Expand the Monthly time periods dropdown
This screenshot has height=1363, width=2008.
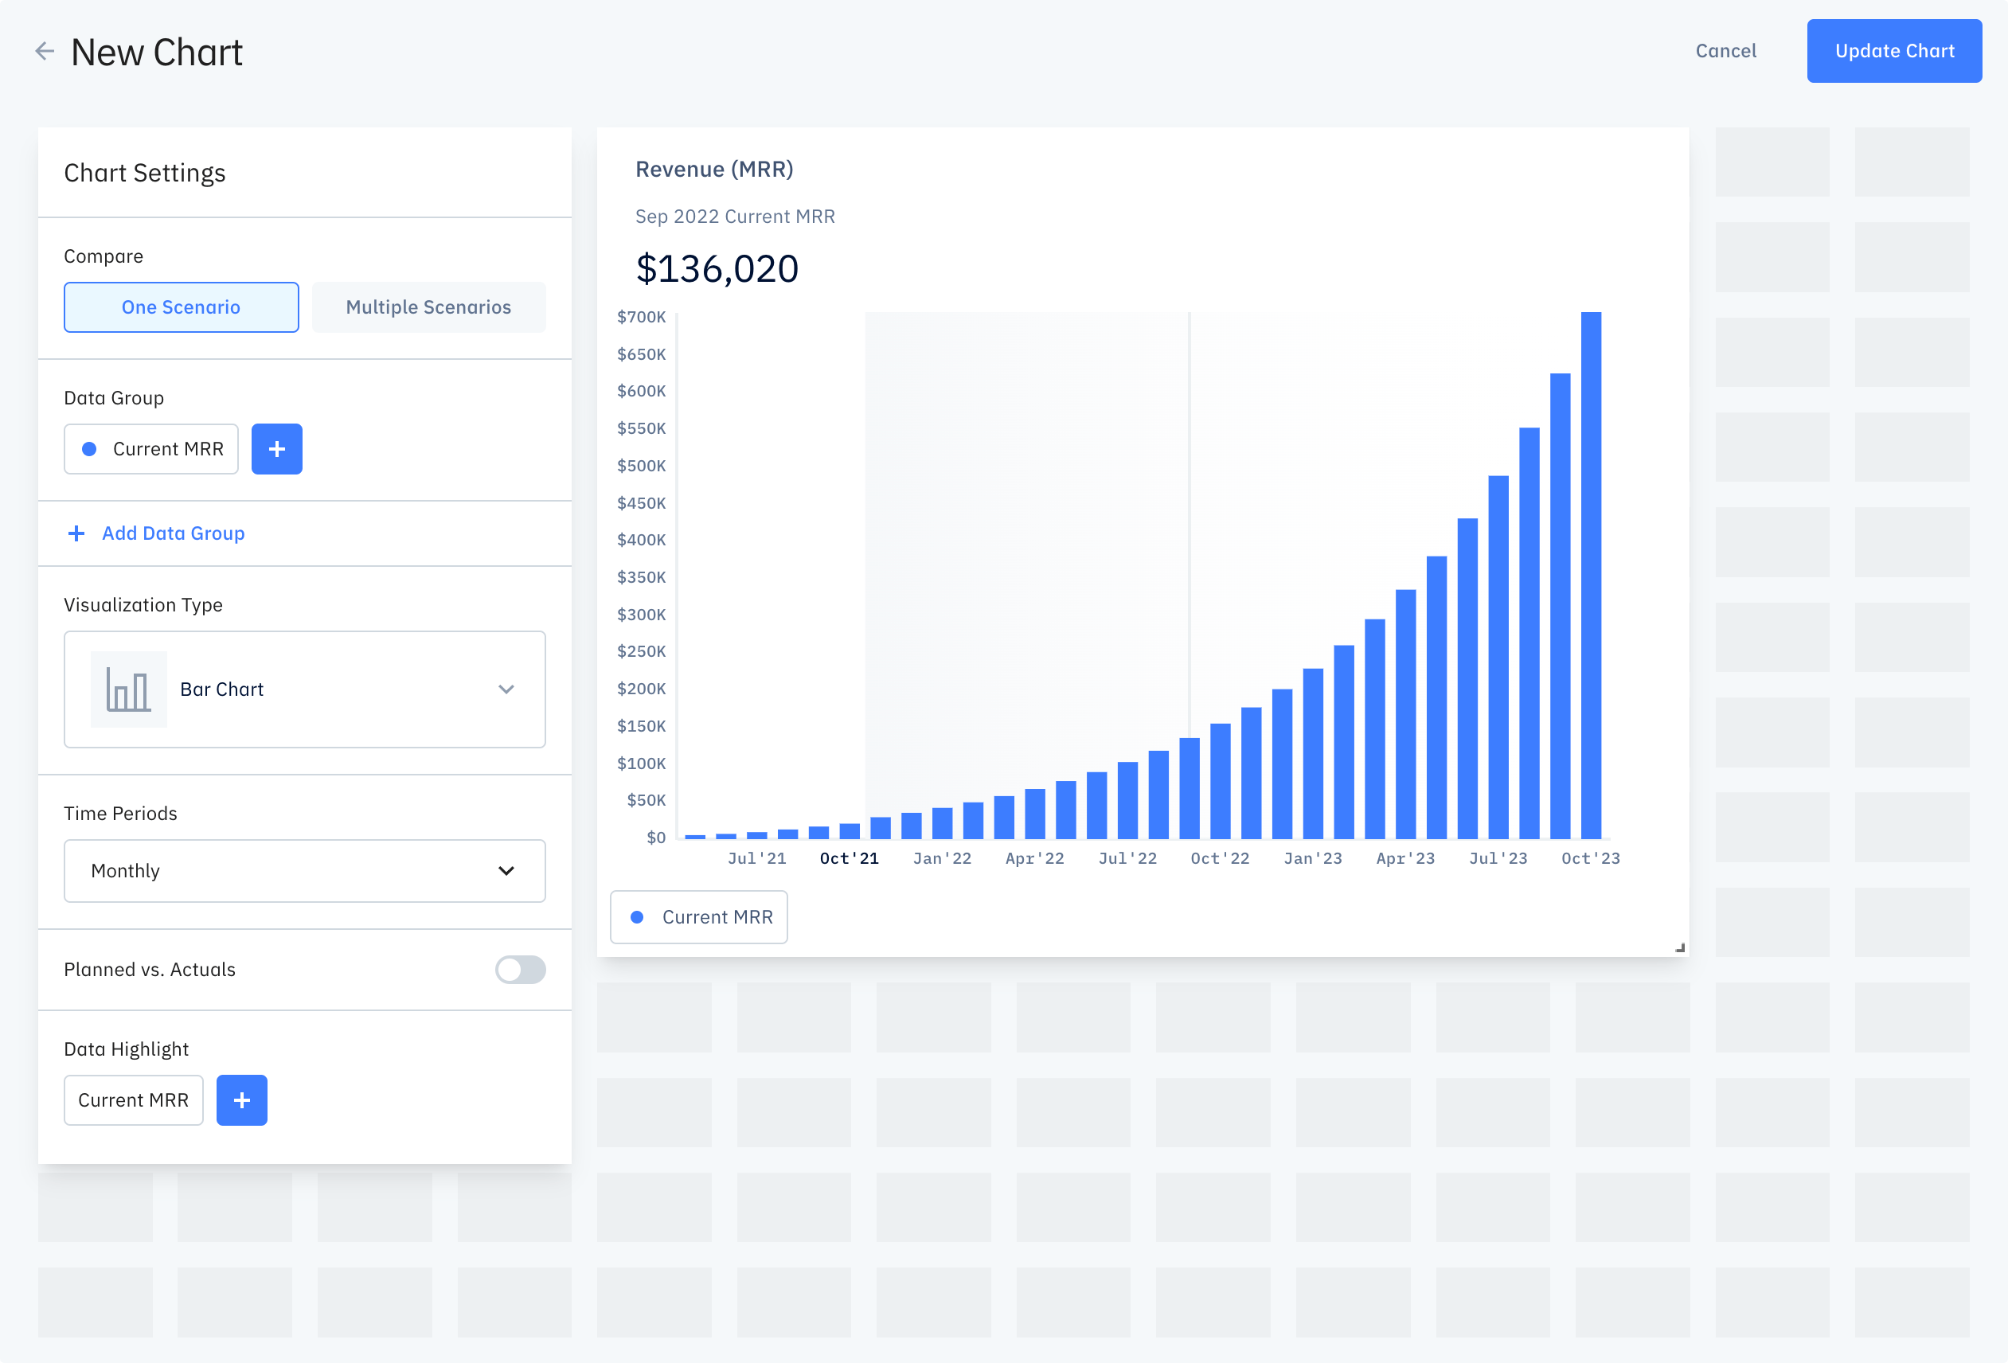point(304,871)
